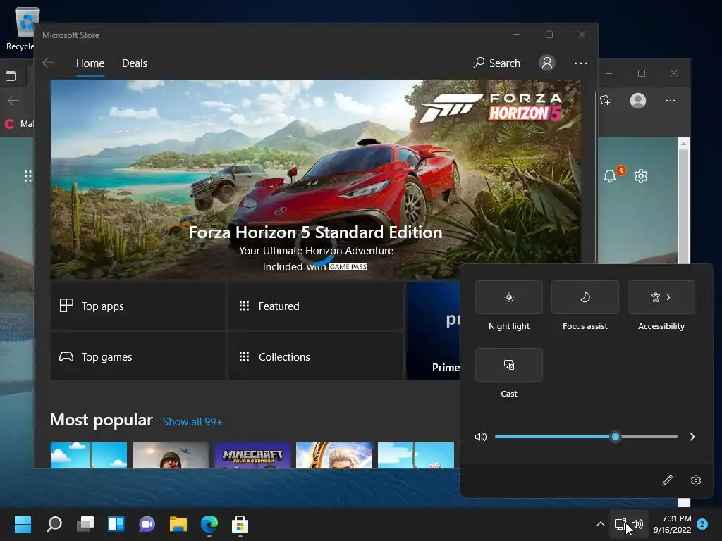Open page settings gear in Edge window
This screenshot has width=722, height=541.
click(640, 175)
